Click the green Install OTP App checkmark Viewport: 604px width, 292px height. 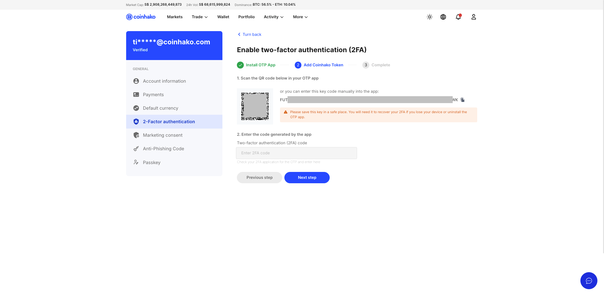240,65
